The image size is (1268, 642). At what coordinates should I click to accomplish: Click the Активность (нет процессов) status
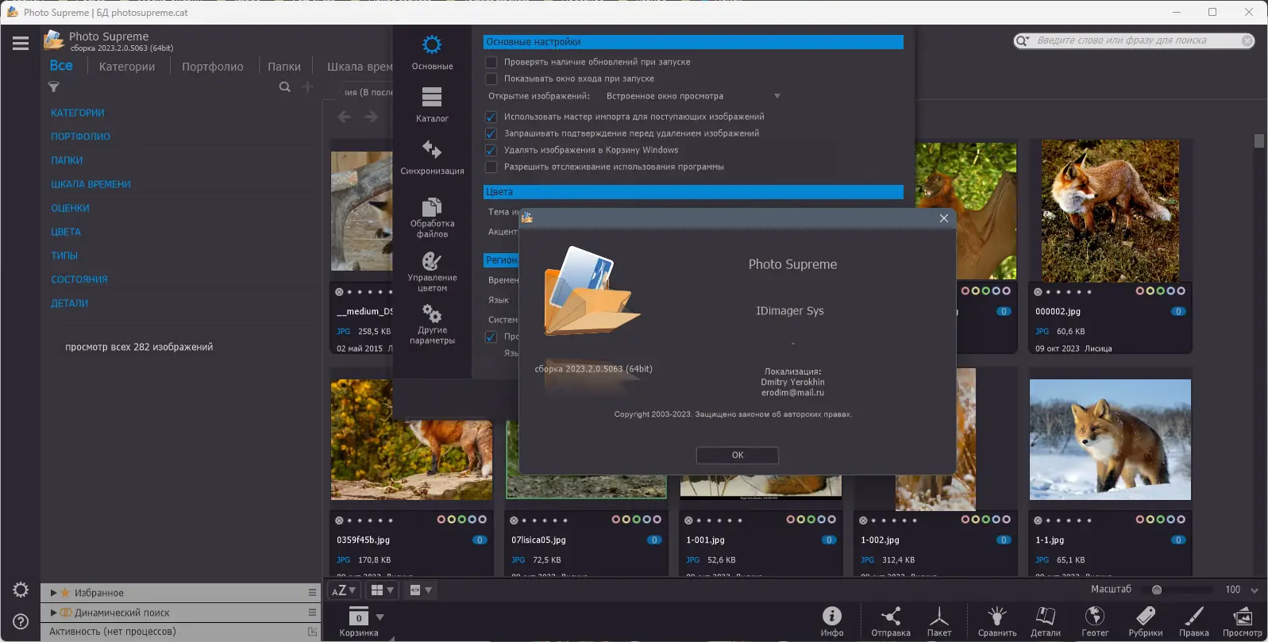[x=113, y=632]
